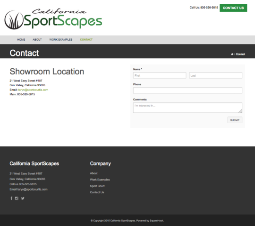The width and height of the screenshot is (255, 226).
Task: Grab the Comments textarea resize handle
Action: click(240, 111)
